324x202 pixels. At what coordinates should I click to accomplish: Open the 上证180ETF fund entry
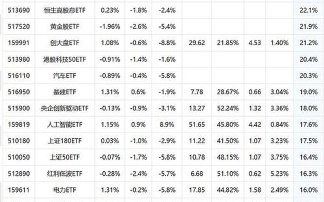pos(65,141)
